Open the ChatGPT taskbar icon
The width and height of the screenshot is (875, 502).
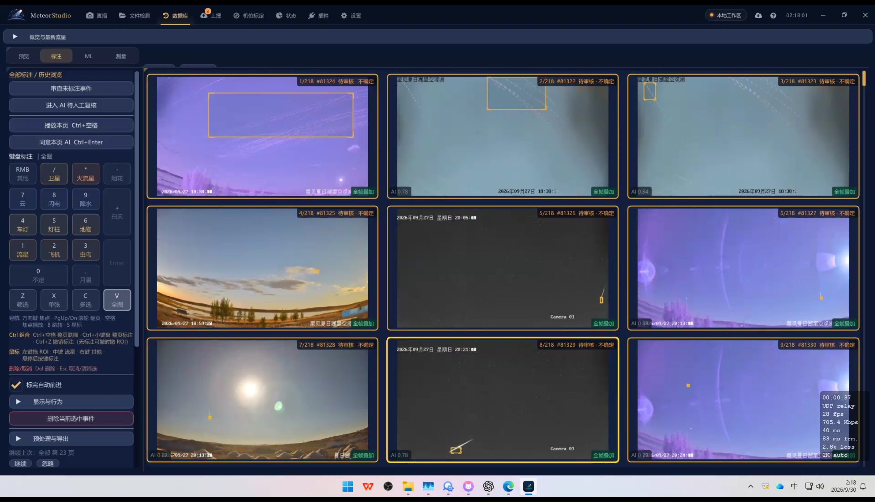click(488, 486)
